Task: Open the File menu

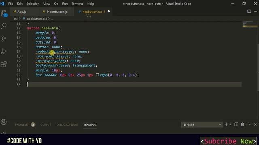Action: coord(11,4)
